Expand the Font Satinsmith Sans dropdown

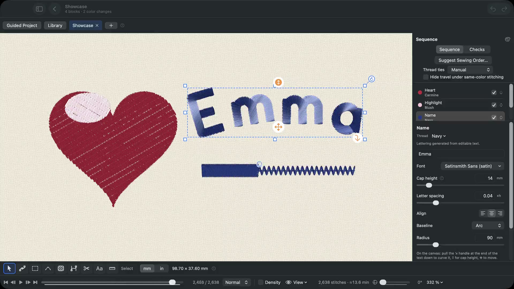472,166
